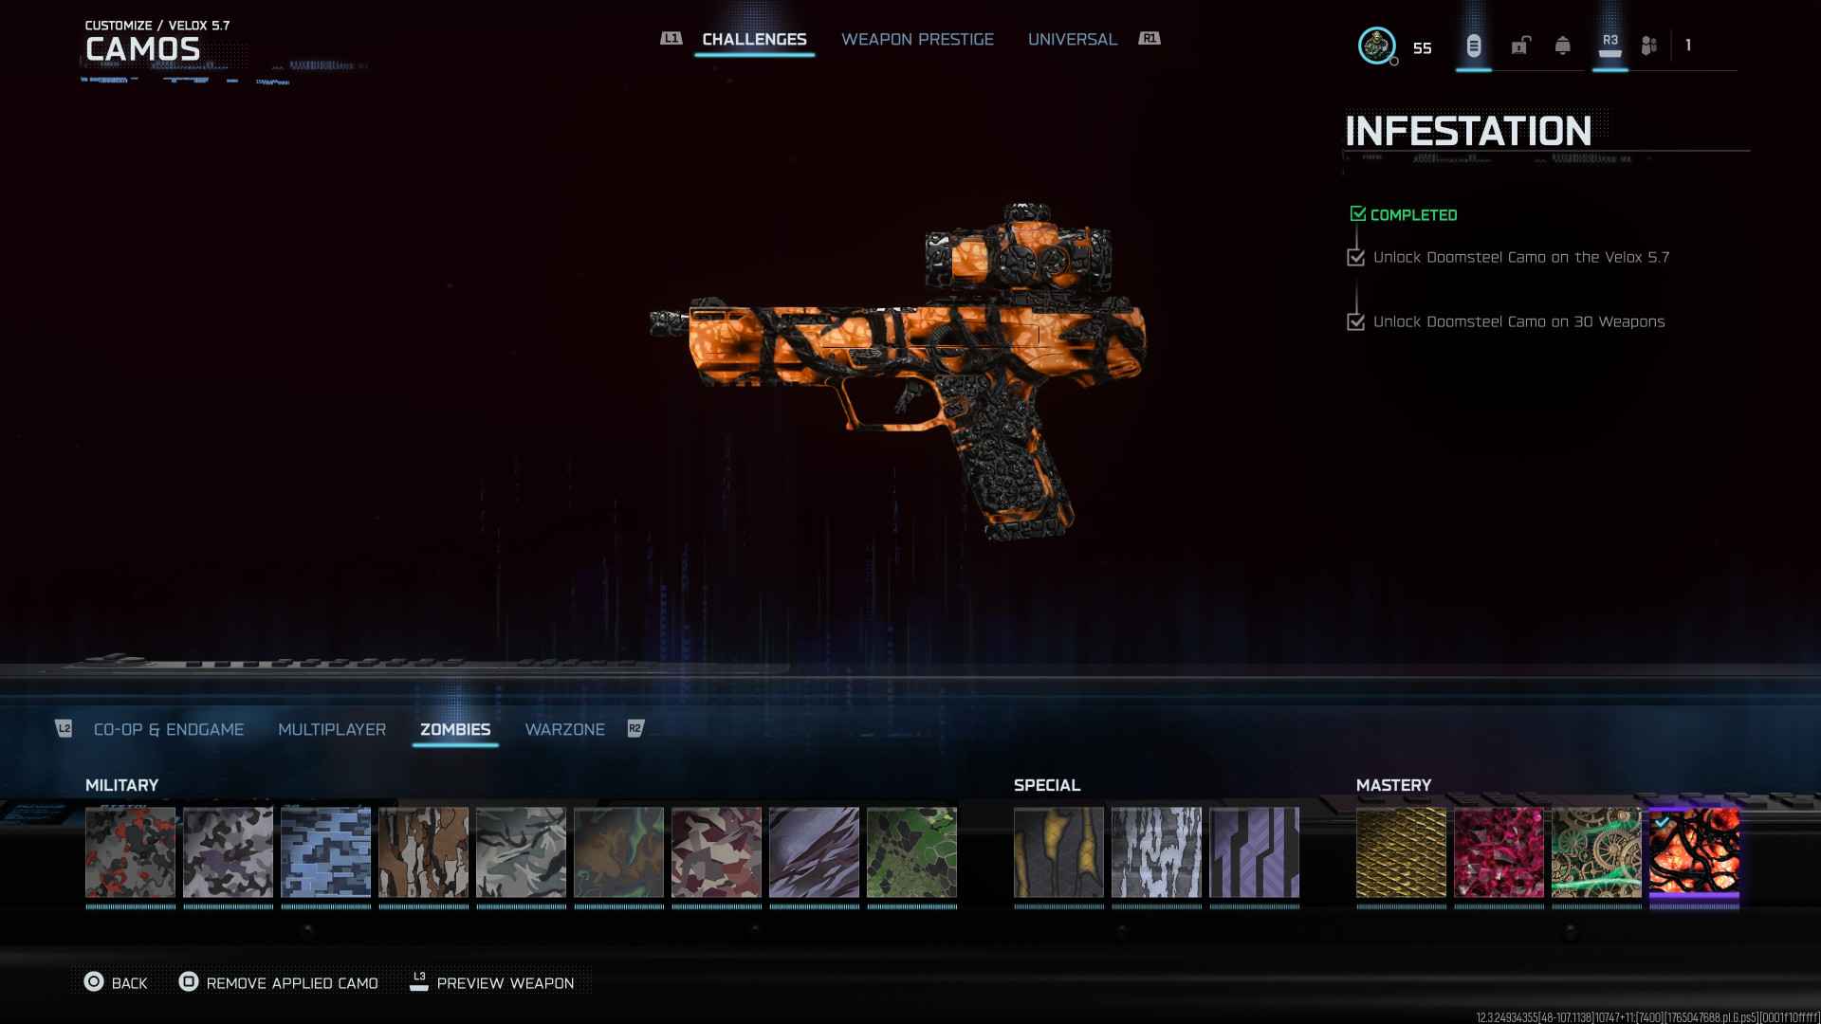The image size is (1821, 1024).
Task: Switch to Warzone camo category
Action: point(564,729)
